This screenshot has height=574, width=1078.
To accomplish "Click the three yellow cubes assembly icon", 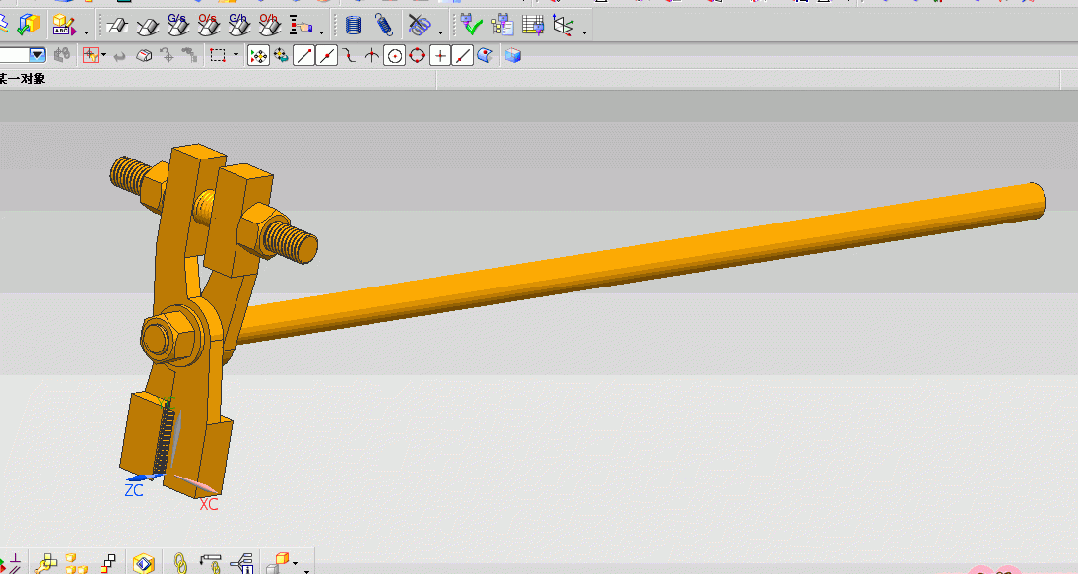I will tap(76, 564).
